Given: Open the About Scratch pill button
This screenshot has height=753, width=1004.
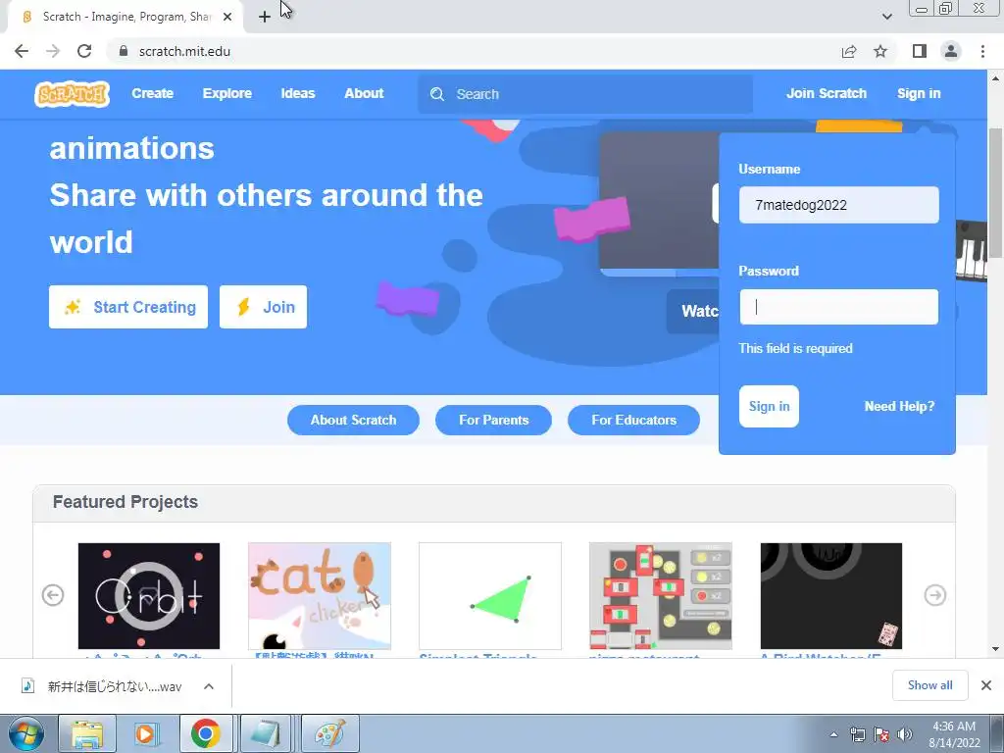Looking at the screenshot, I should tap(353, 420).
